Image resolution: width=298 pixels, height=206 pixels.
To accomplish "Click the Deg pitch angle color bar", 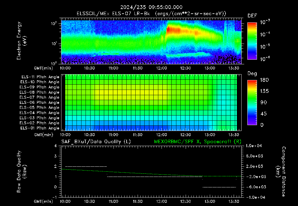I will 252,102.
